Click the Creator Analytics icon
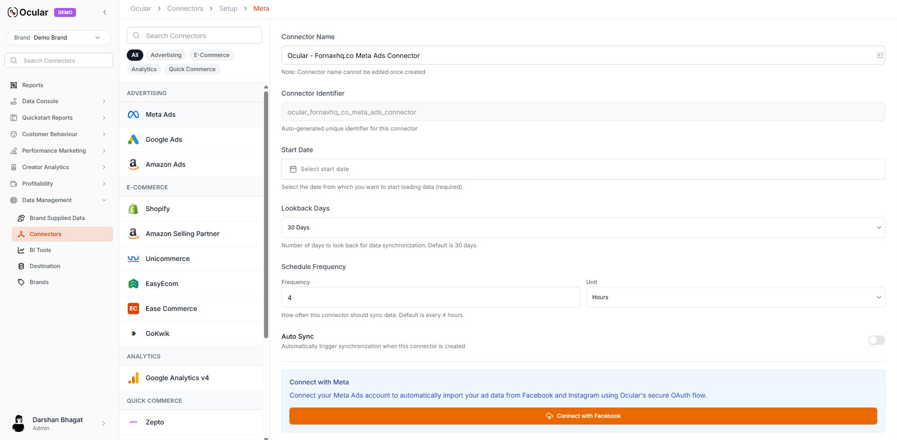This screenshot has height=440, width=897. click(14, 167)
